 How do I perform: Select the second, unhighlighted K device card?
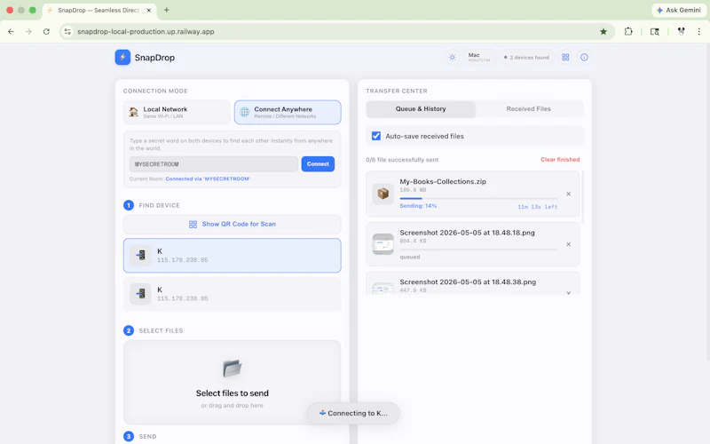(233, 294)
